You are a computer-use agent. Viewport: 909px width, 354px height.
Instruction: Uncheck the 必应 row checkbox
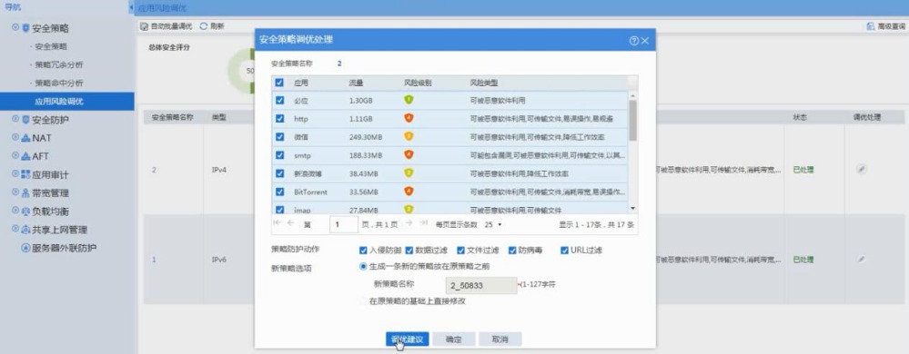click(280, 100)
